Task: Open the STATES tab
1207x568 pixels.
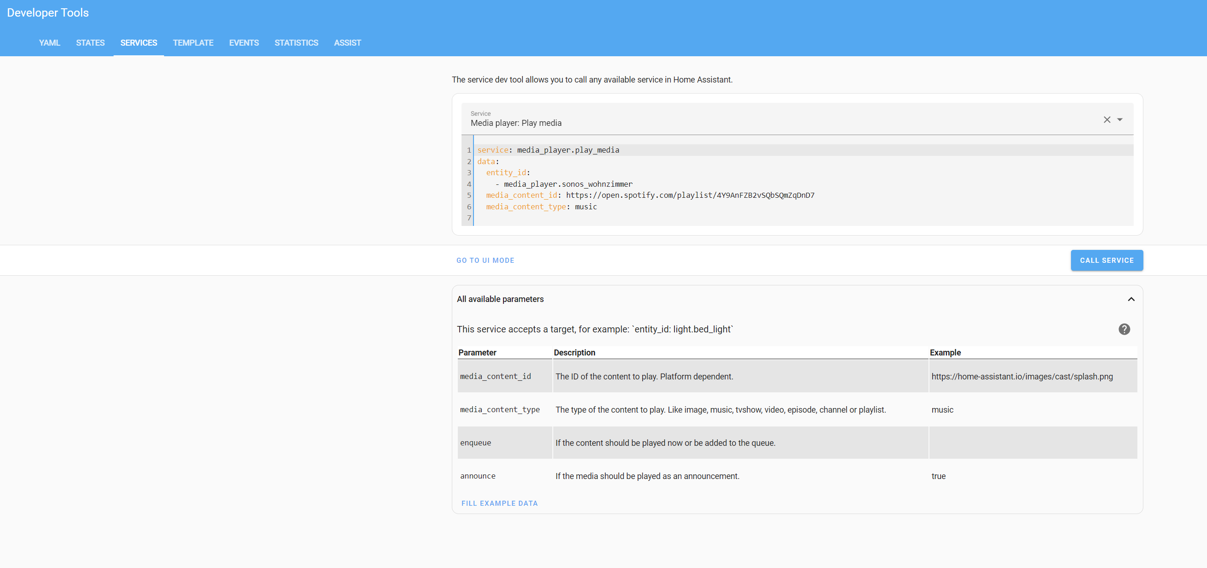Action: pos(90,43)
